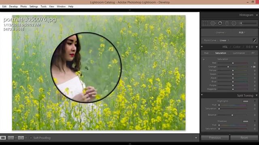Show All HSL adjustments tab
Image resolution: width=259 pixels, height=145 pixels.
click(253, 53)
